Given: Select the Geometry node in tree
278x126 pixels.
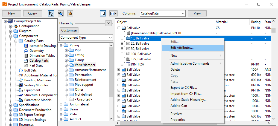Looking at the screenshot, I should [x=36, y=51].
